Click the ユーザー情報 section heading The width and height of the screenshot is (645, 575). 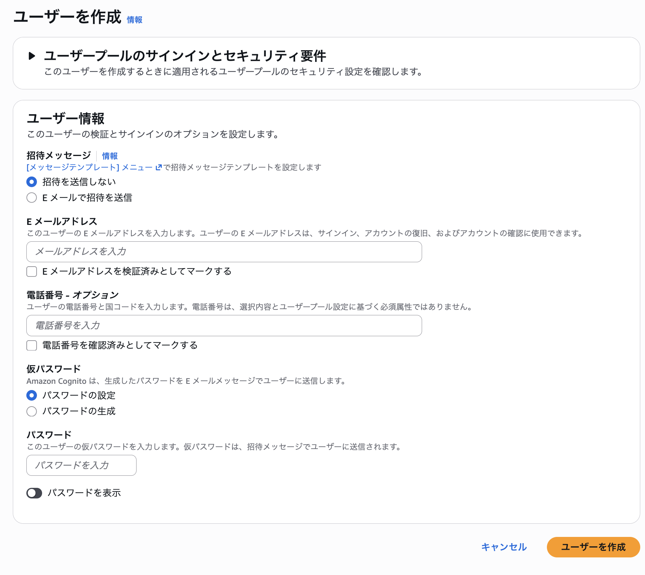tap(66, 119)
